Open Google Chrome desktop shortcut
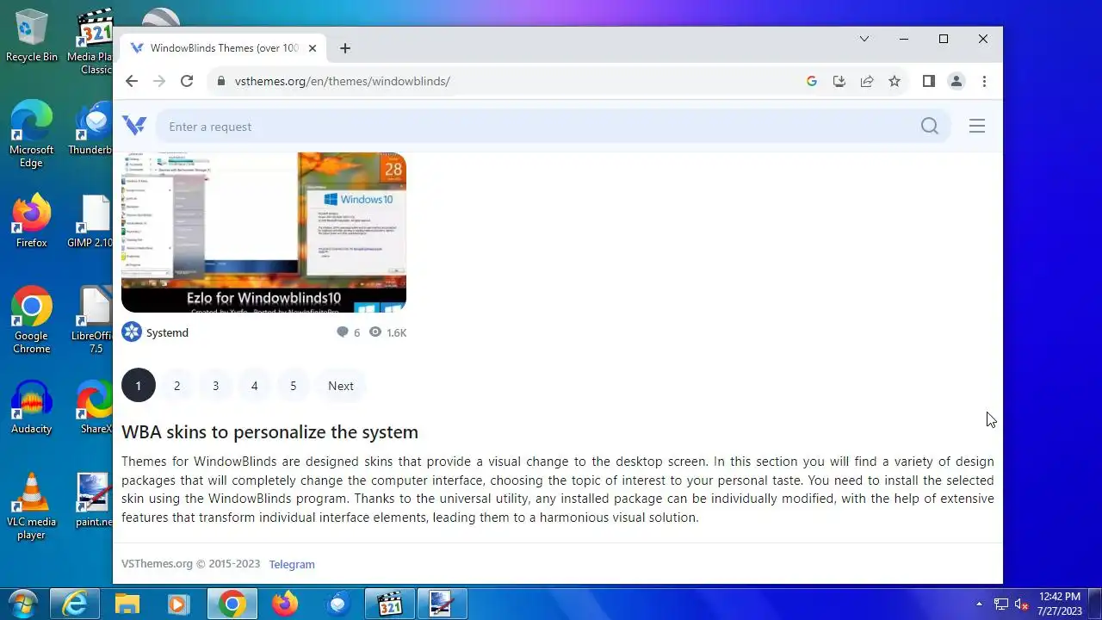Image resolution: width=1102 pixels, height=620 pixels. [32, 320]
